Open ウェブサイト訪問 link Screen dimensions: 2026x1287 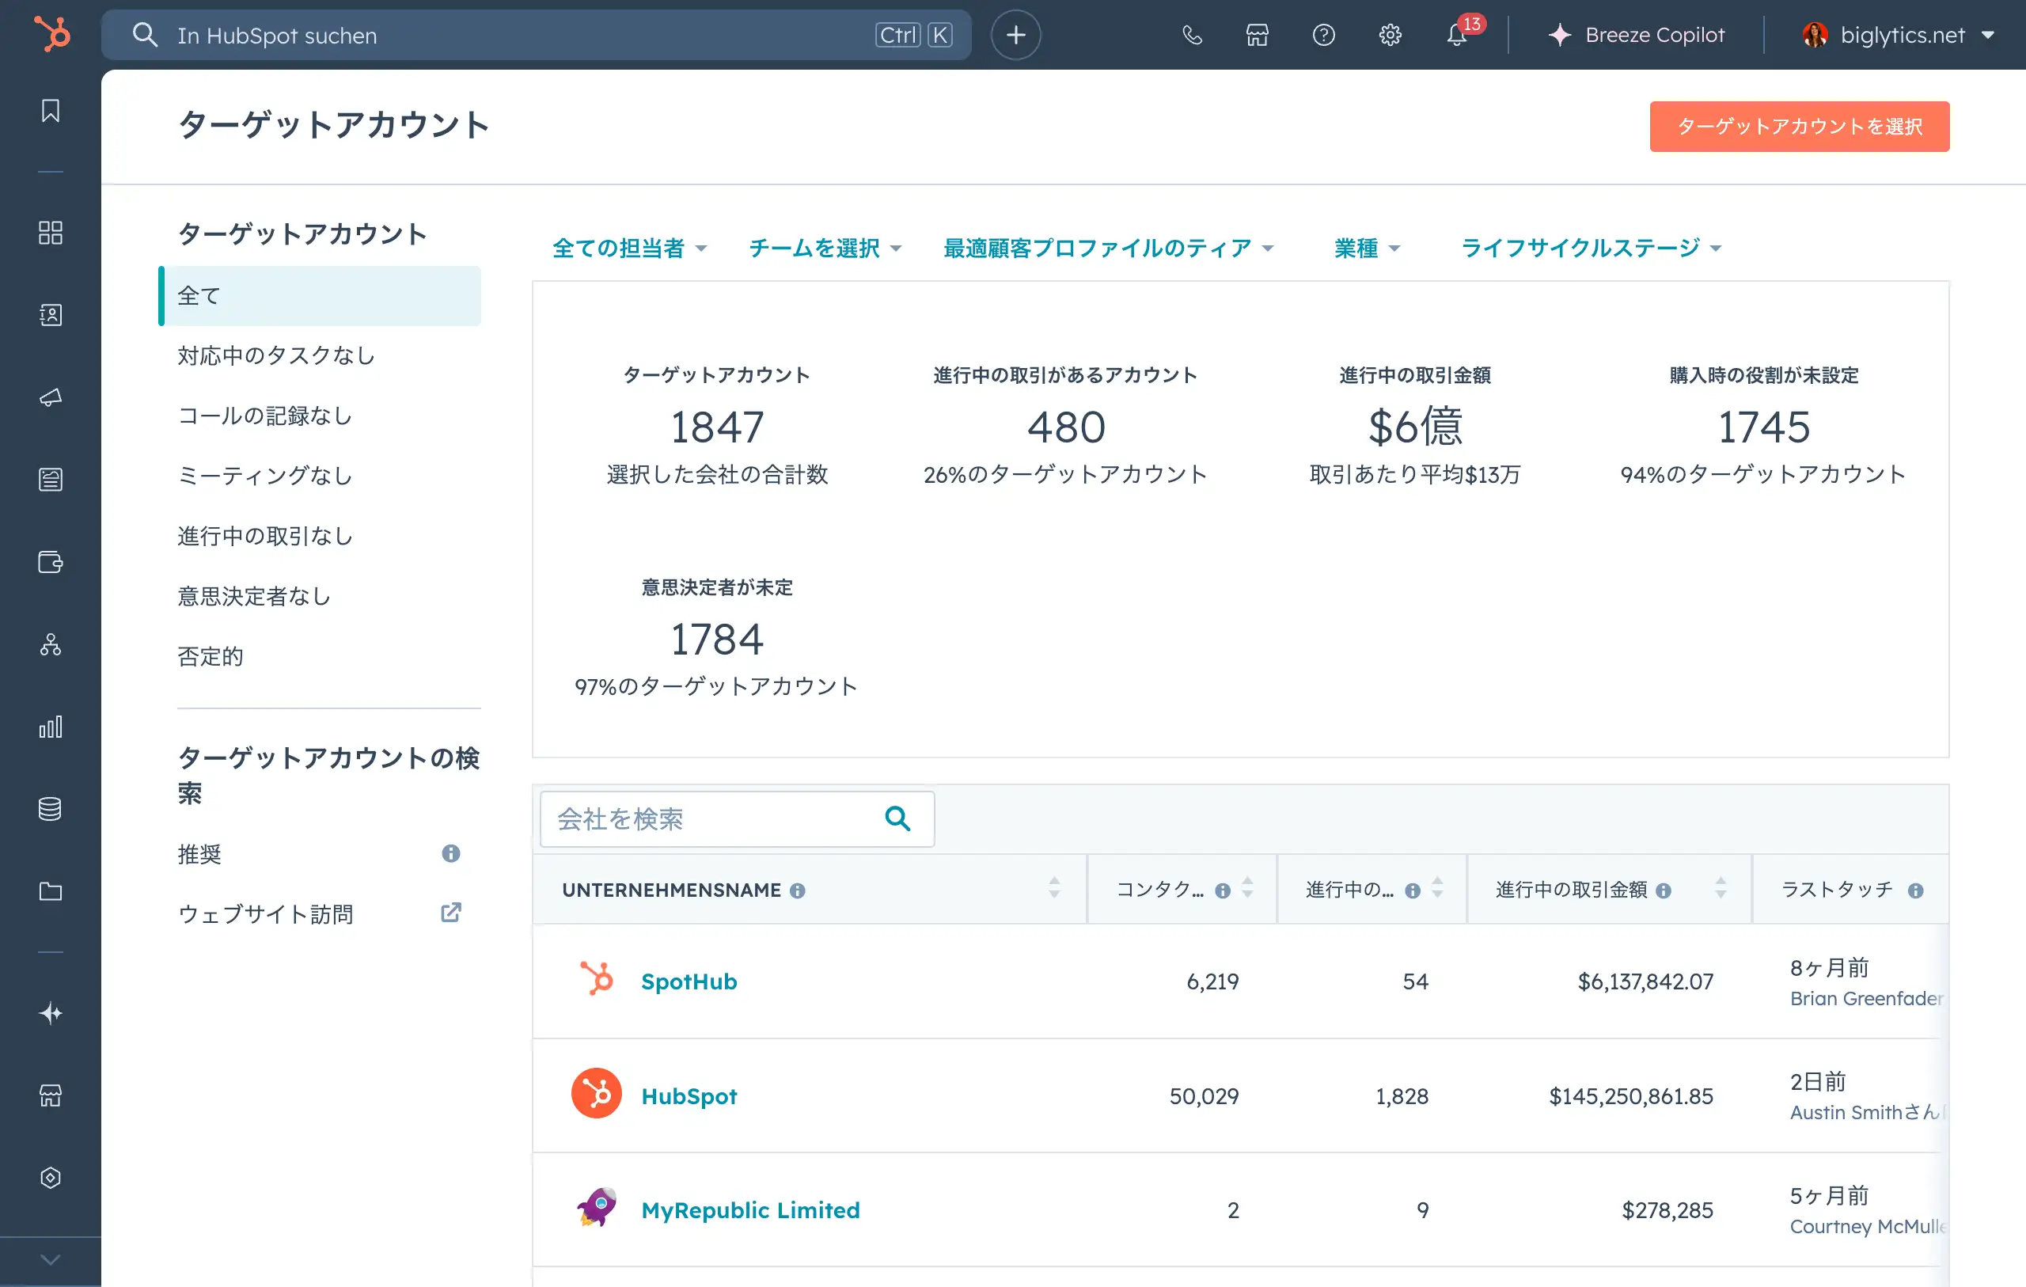point(265,914)
